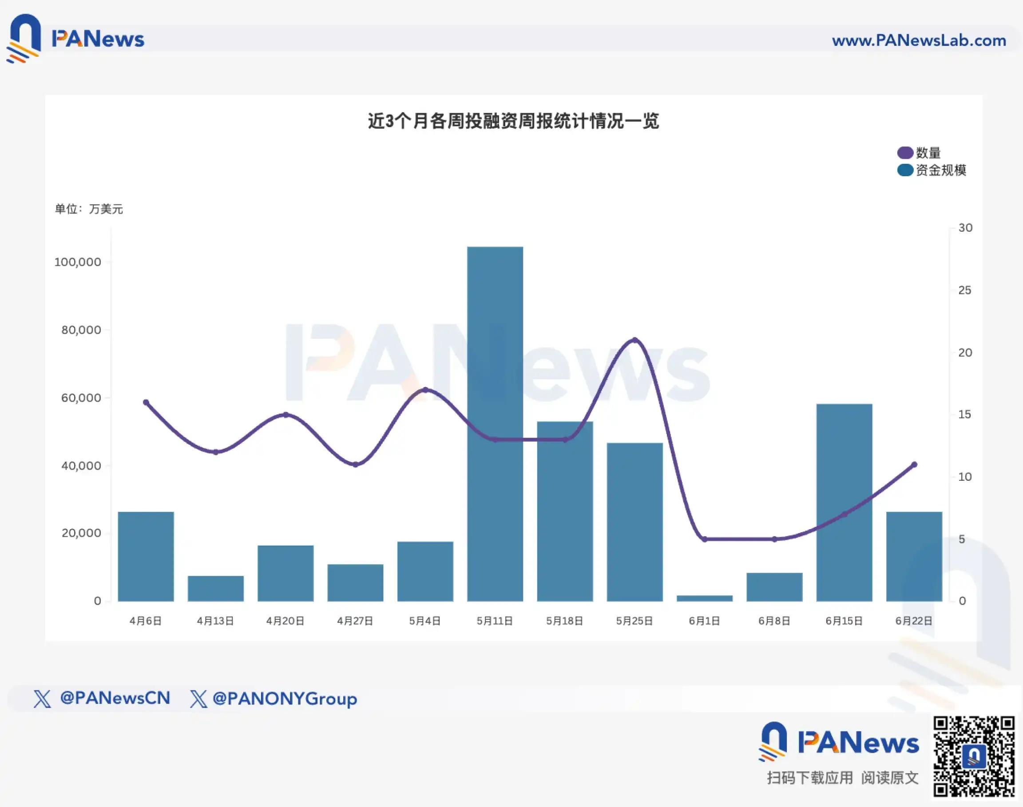Select the tallest bar for 5月11日
Image resolution: width=1023 pixels, height=807 pixels.
click(x=495, y=424)
